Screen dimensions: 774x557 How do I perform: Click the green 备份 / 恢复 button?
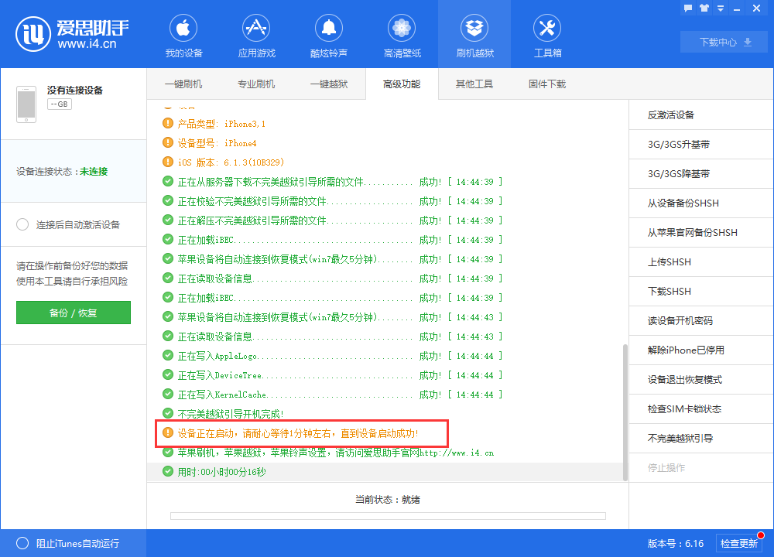point(74,313)
